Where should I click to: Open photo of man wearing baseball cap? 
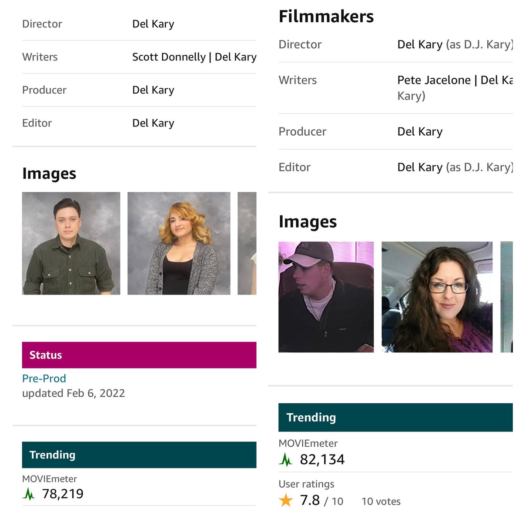point(326,297)
